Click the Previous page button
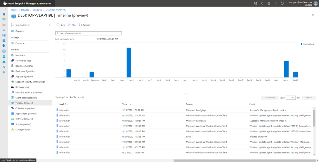This screenshot has height=162, width=319. pyautogui.click(x=269, y=98)
